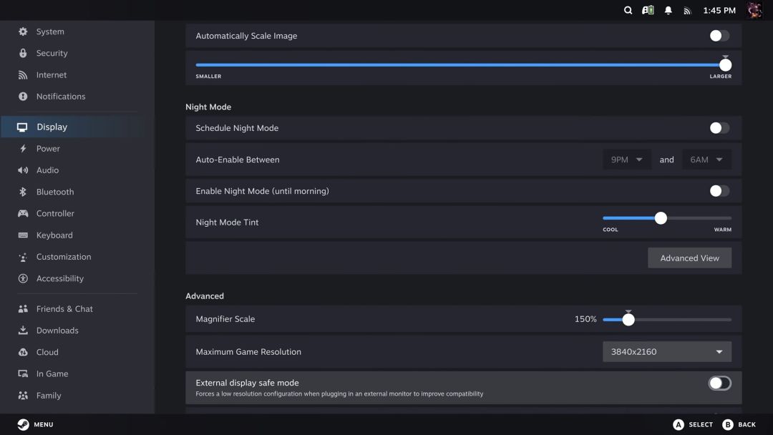Viewport: 773px width, 435px height.
Task: Open notifications bell in top bar
Action: pyautogui.click(x=668, y=10)
